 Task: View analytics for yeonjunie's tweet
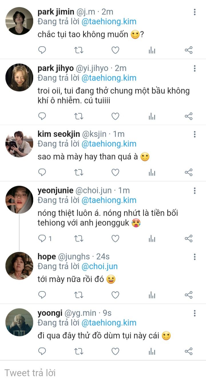coord(152,239)
